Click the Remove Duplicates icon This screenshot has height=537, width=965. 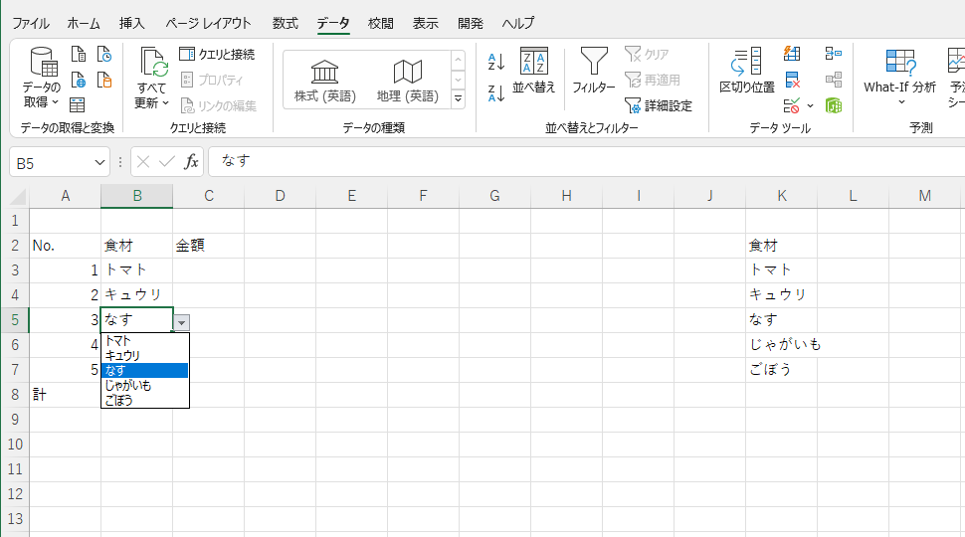[792, 80]
